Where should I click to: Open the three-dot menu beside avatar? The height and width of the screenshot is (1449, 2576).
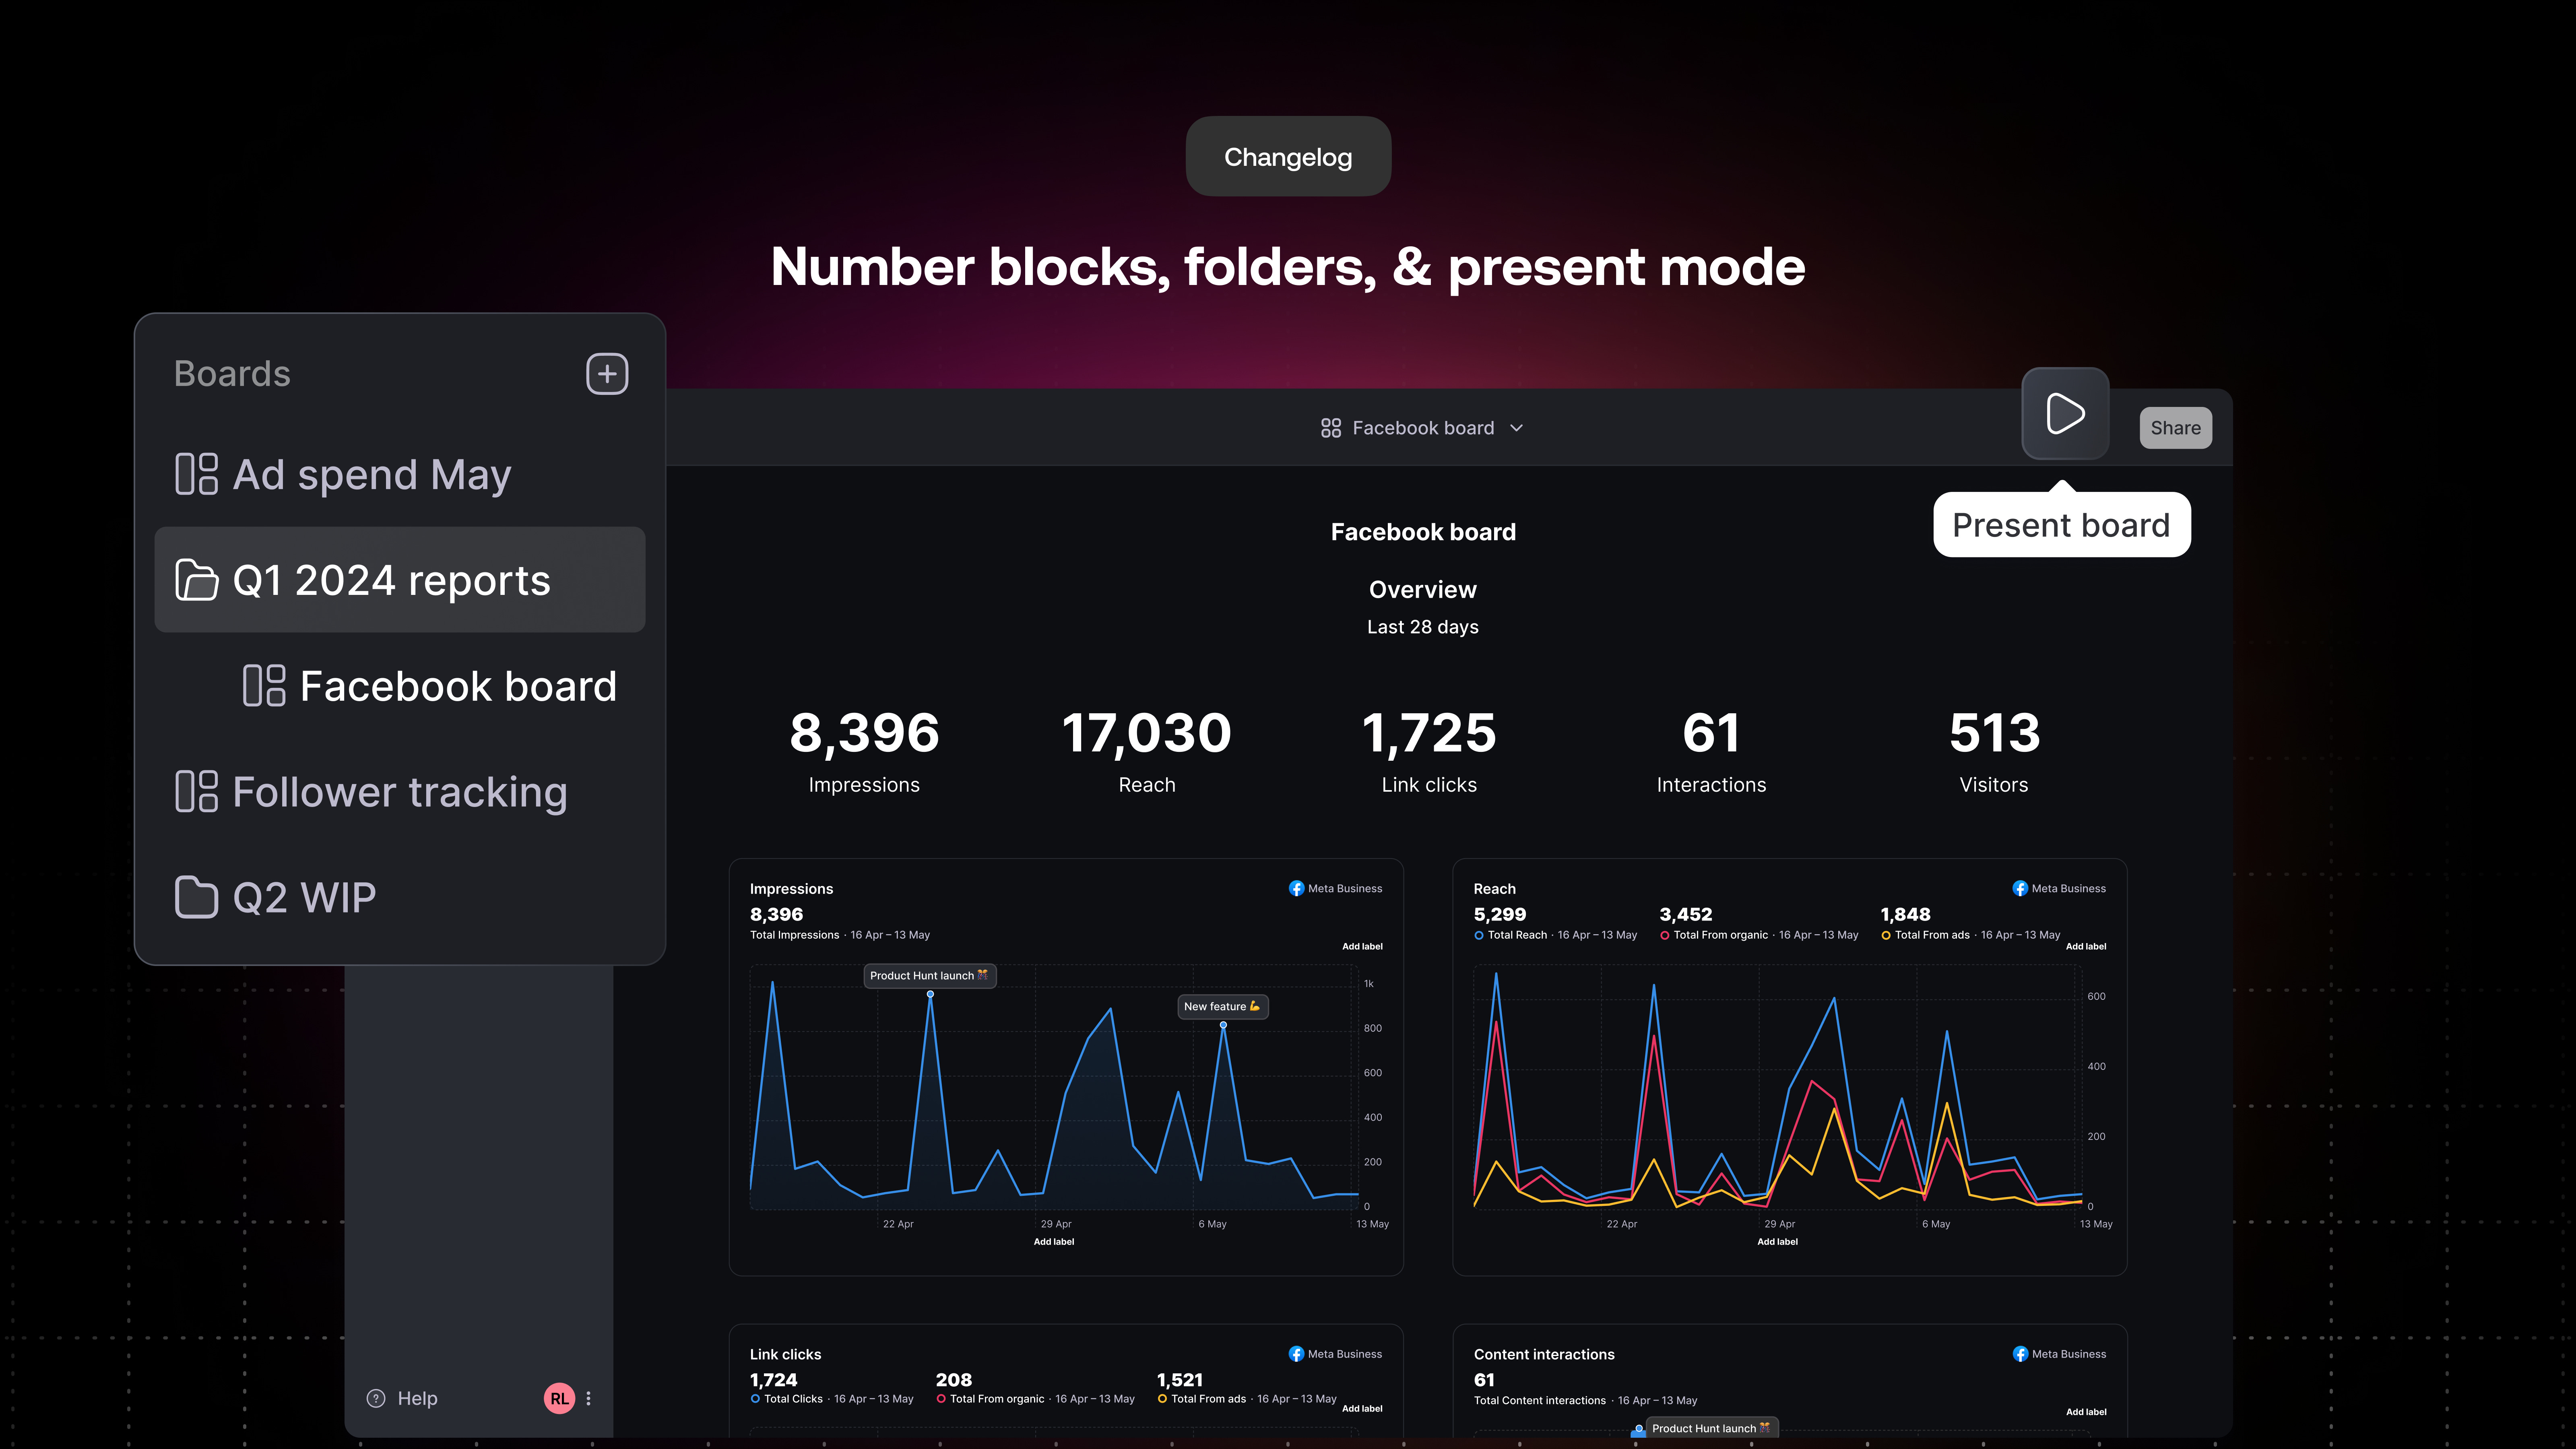tap(588, 1398)
